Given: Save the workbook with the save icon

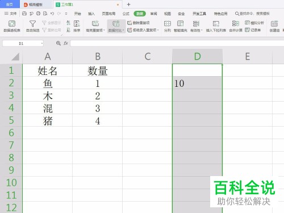Looking at the screenshot, I should [24, 14].
